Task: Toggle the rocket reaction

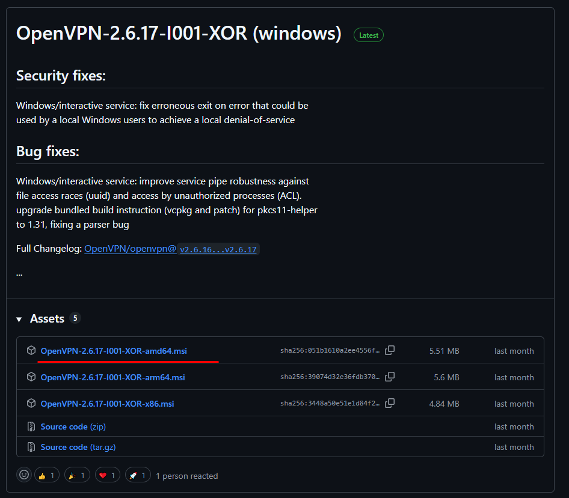Action: click(138, 475)
